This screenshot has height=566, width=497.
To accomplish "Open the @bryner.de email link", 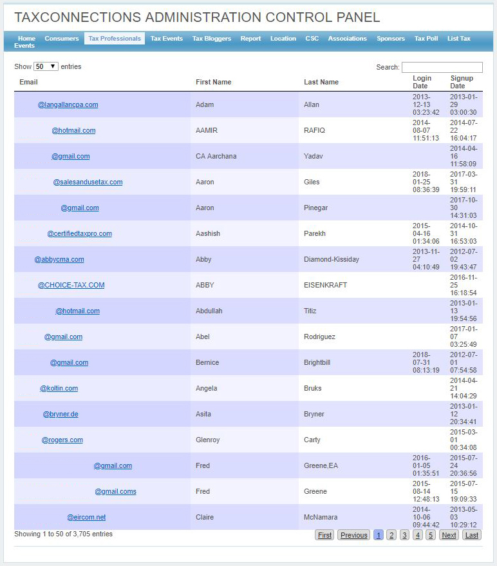I will point(61,415).
